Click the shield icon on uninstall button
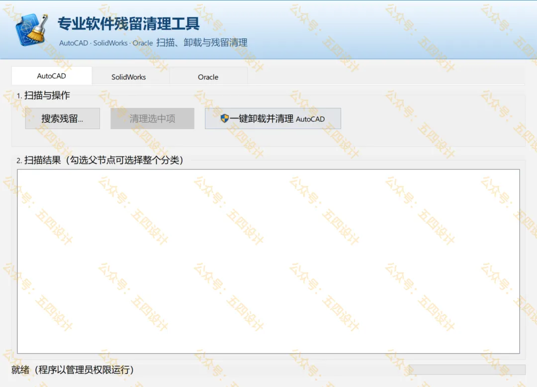The image size is (537, 387). 224,118
